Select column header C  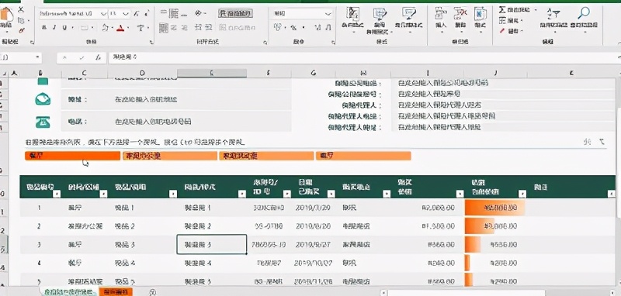click(x=84, y=73)
